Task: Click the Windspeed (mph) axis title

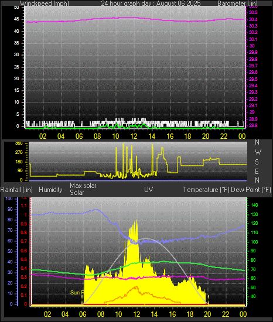Action: point(45,4)
